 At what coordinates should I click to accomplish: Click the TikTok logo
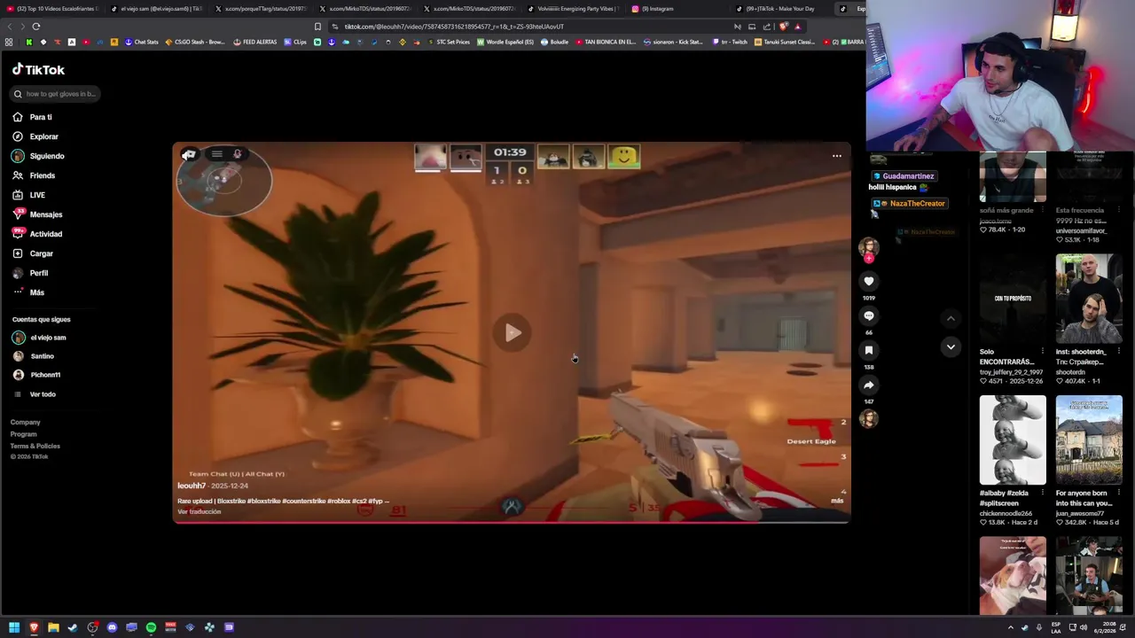coord(38,69)
